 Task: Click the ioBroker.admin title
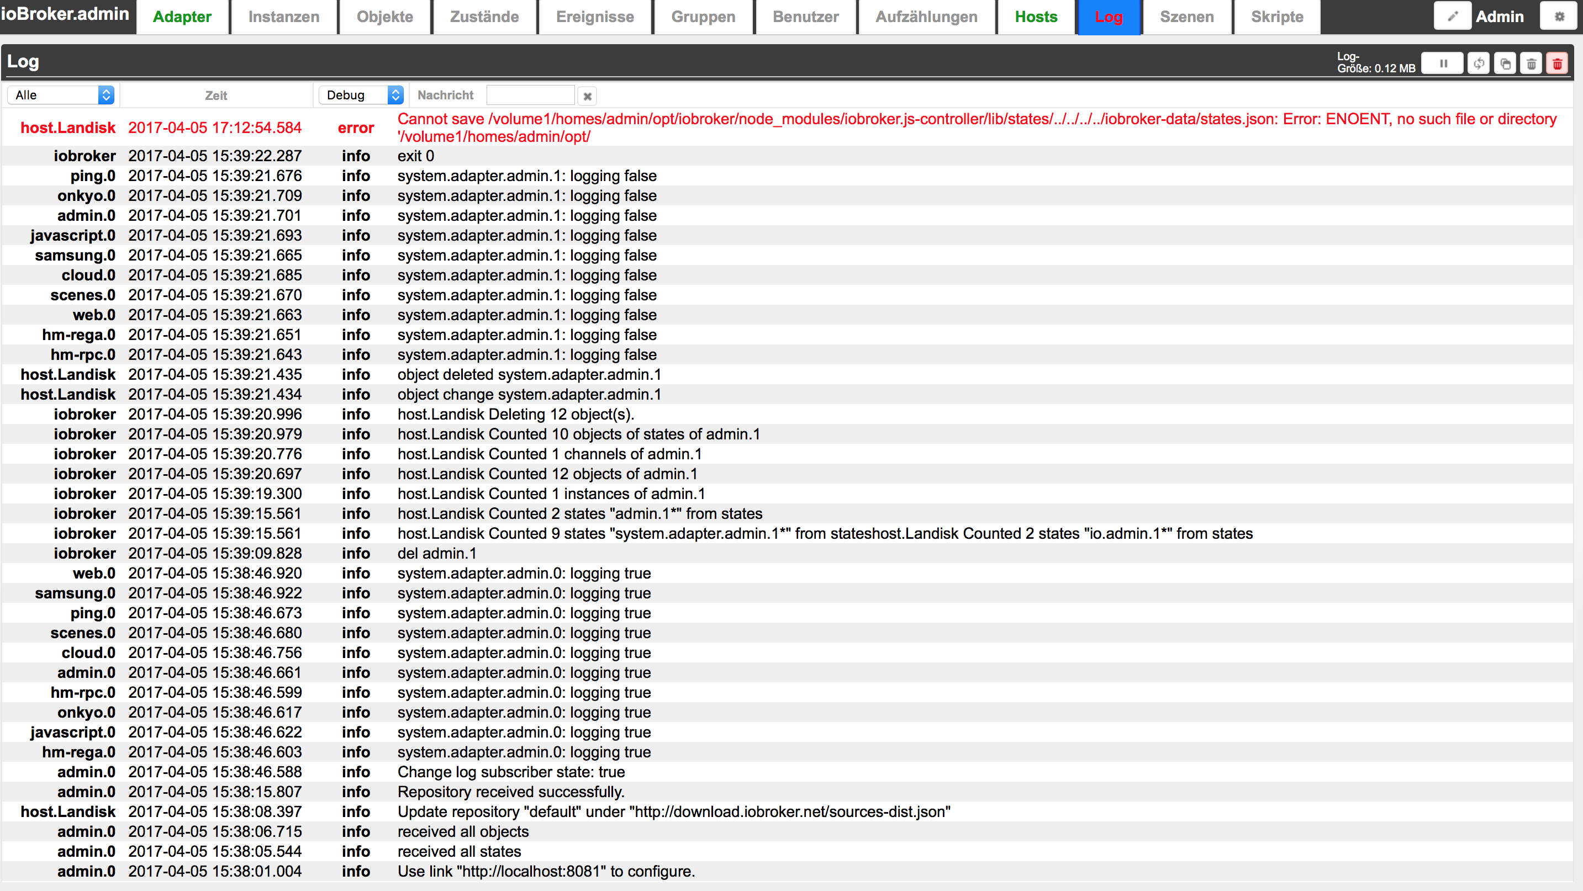pyautogui.click(x=65, y=13)
